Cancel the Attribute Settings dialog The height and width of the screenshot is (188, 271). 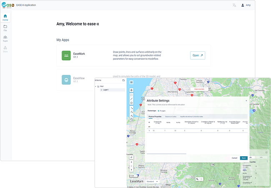234,158
